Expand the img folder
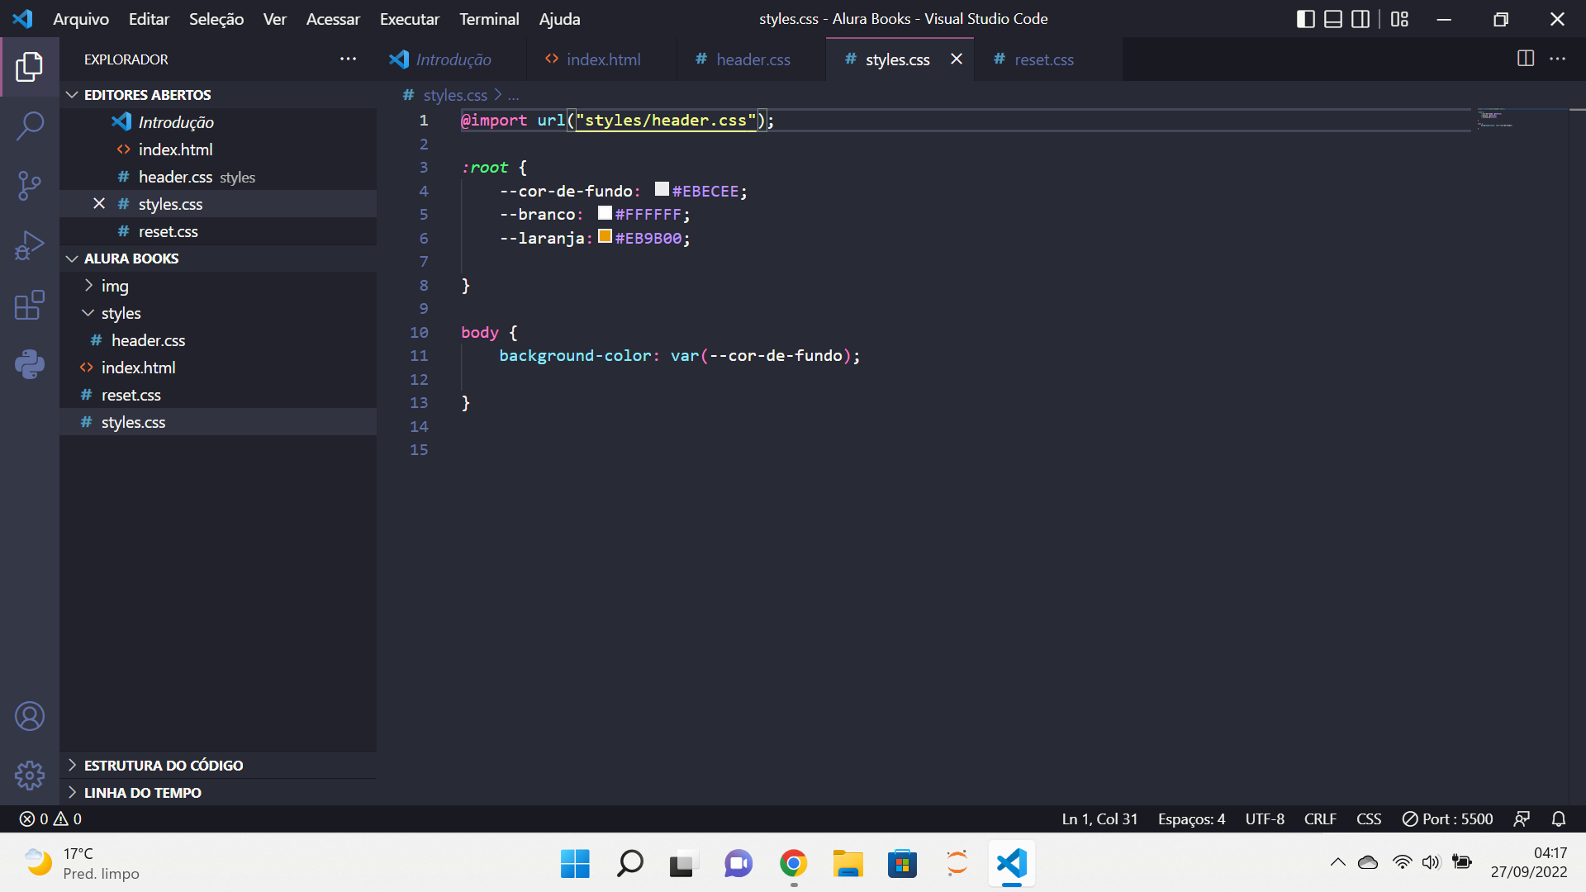The height and width of the screenshot is (892, 1586). click(x=219, y=286)
